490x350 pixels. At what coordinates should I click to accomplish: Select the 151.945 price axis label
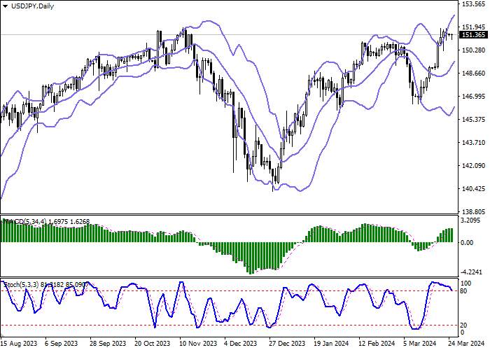[474, 27]
